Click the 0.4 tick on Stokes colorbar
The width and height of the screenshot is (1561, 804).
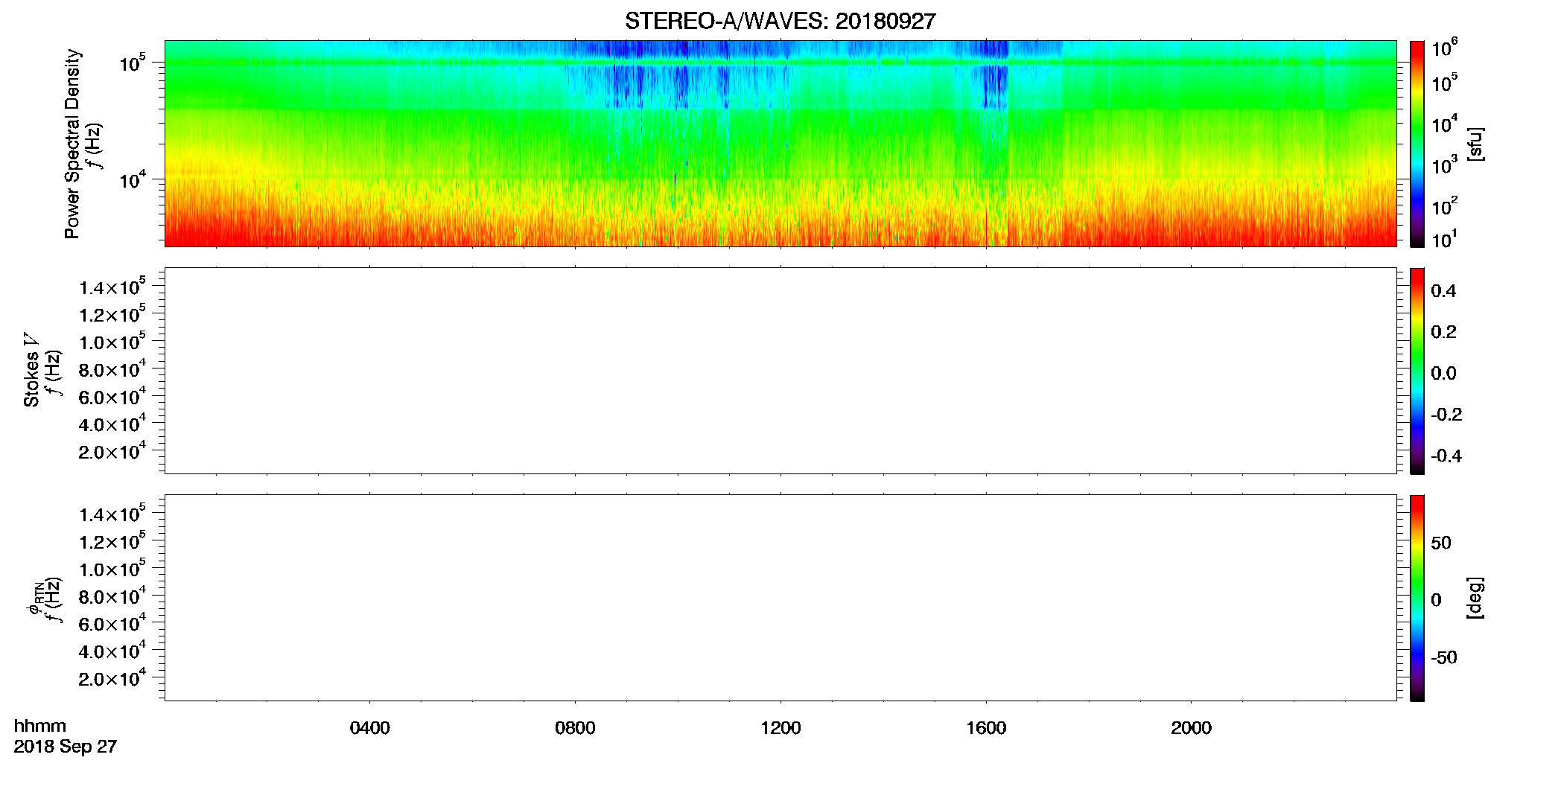click(1443, 291)
